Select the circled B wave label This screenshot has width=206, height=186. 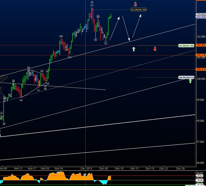tap(98, 16)
